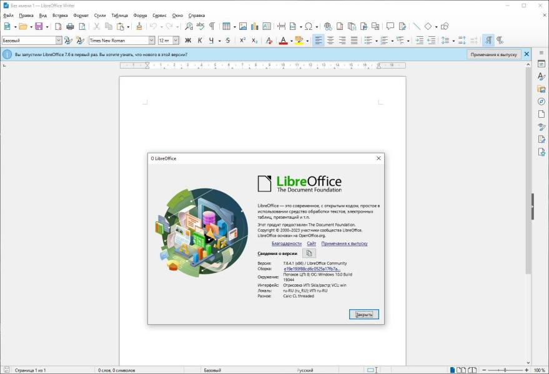Insert hyperlink globe icon
This screenshot has width=549, height=374.
coord(328,26)
